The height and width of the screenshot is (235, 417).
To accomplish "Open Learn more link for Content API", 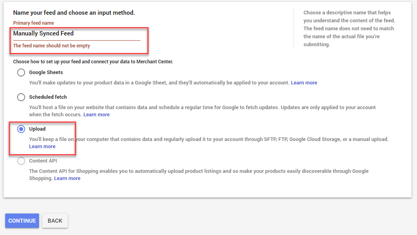I will point(67,178).
